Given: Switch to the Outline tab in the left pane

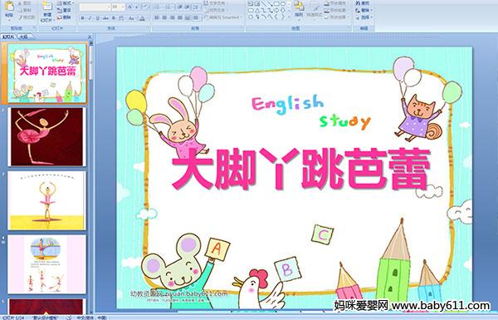Looking at the screenshot, I should pyautogui.click(x=23, y=37).
